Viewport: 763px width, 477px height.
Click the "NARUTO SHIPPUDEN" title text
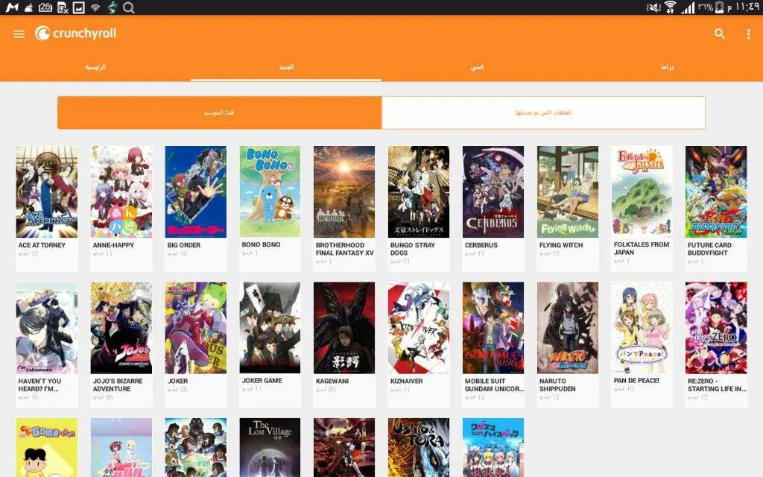[x=557, y=385]
